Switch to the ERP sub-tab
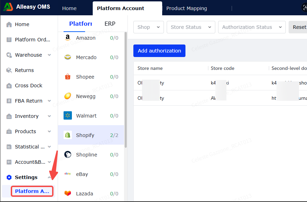Image resolution: width=307 pixels, height=202 pixels. click(110, 24)
